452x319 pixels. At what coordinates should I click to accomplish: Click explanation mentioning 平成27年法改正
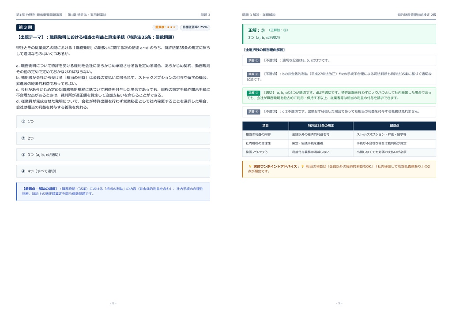click(339, 77)
